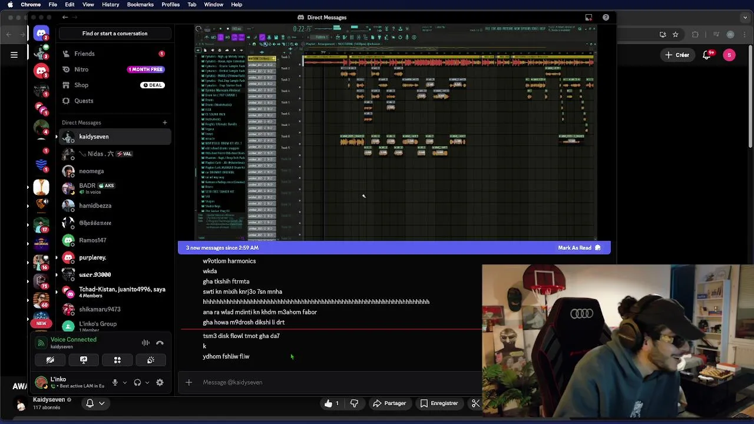Like the video with thumbs up
Viewport: 754px width, 424px height.
click(332, 403)
